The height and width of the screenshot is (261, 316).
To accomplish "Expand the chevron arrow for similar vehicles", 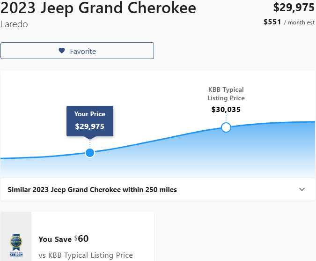I will click(x=302, y=190).
